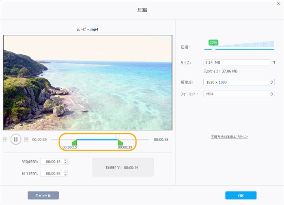Click the blue selected timeline range
284x205 pixels.
point(97,140)
